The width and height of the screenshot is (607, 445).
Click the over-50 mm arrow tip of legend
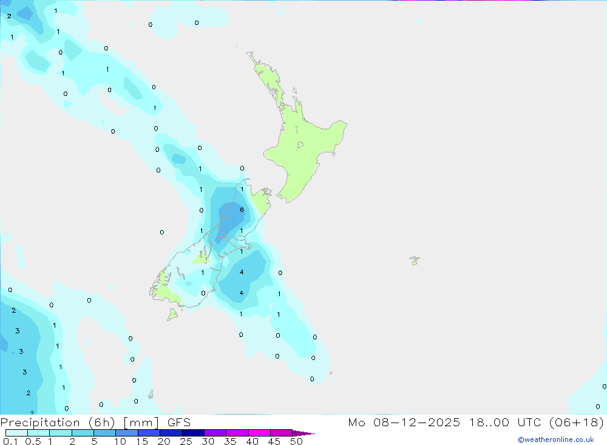point(303,433)
